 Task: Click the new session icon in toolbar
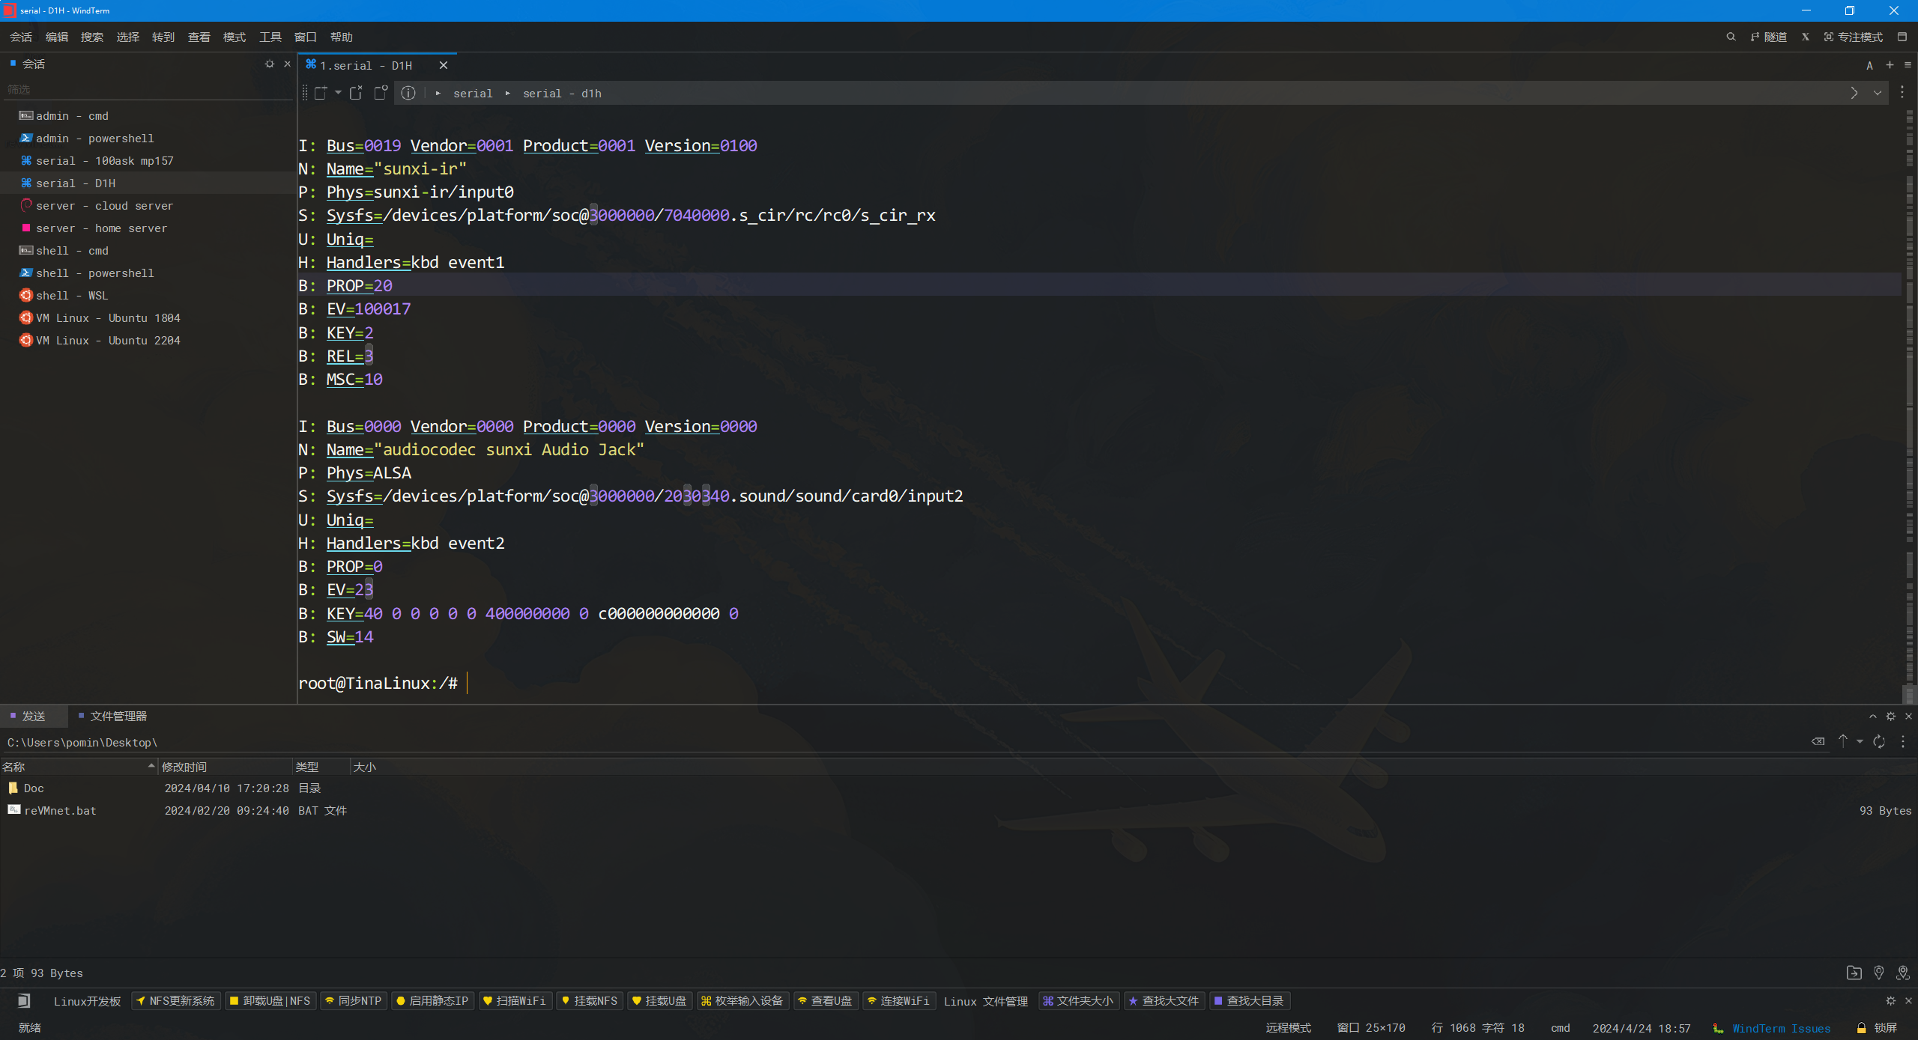click(321, 93)
